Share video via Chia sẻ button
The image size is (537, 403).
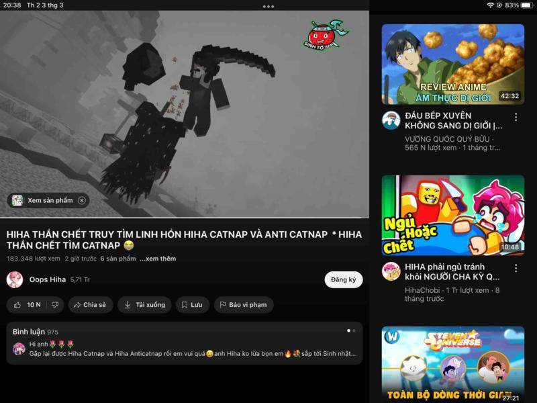(91, 305)
